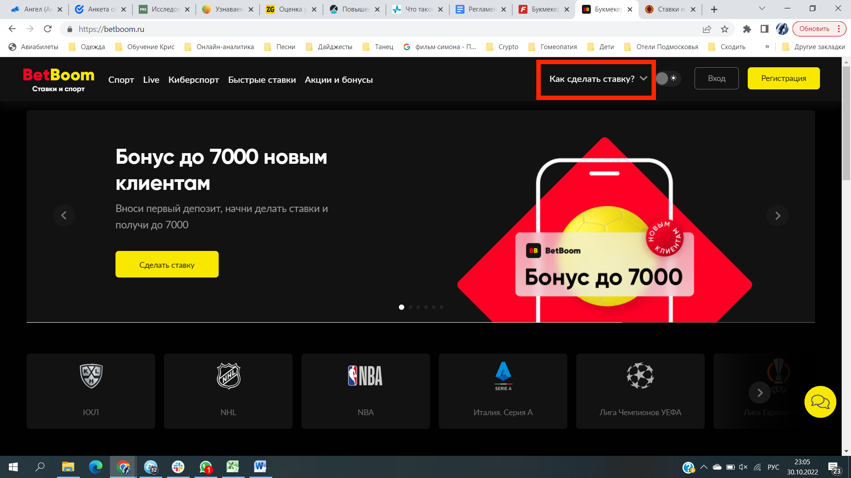Switch keyboard language РУС indicator
851x478 pixels.
(773, 467)
